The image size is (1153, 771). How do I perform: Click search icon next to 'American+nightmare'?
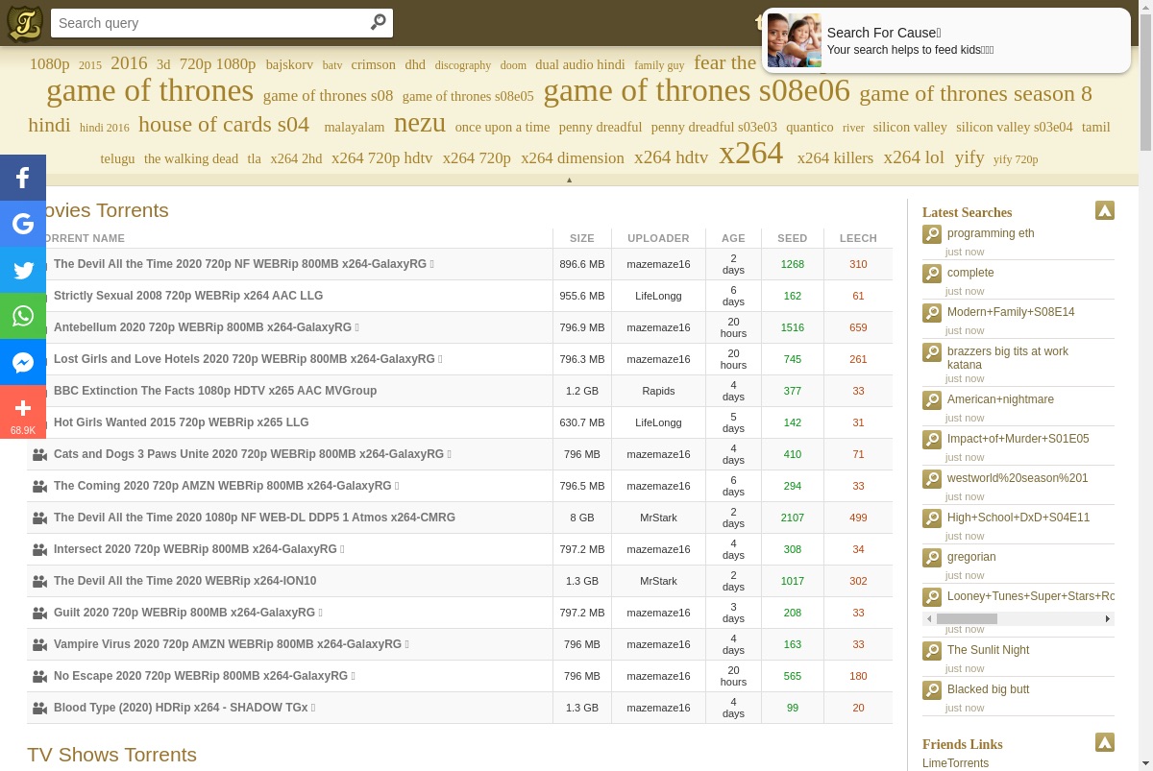[x=932, y=400]
